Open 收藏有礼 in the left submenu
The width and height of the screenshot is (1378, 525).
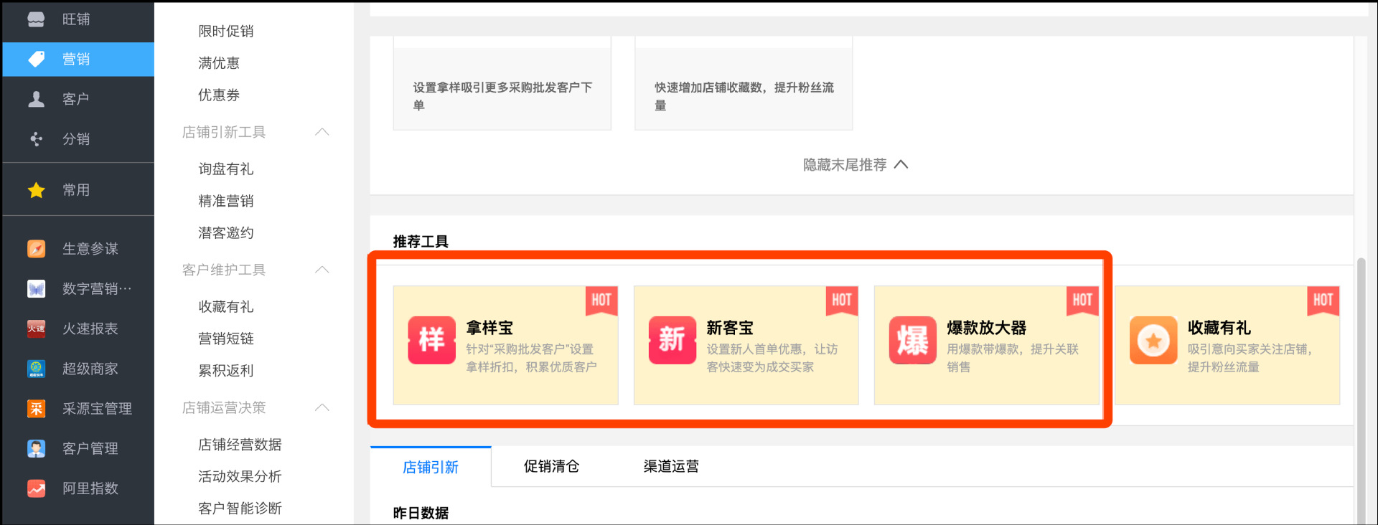coord(226,306)
